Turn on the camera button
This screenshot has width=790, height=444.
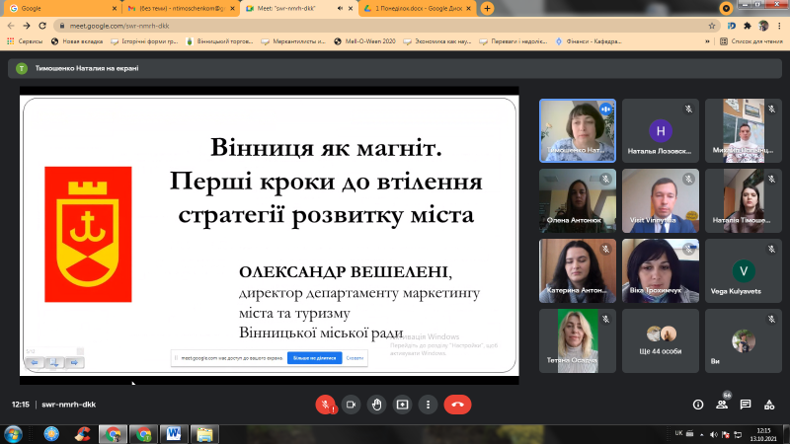coord(352,405)
